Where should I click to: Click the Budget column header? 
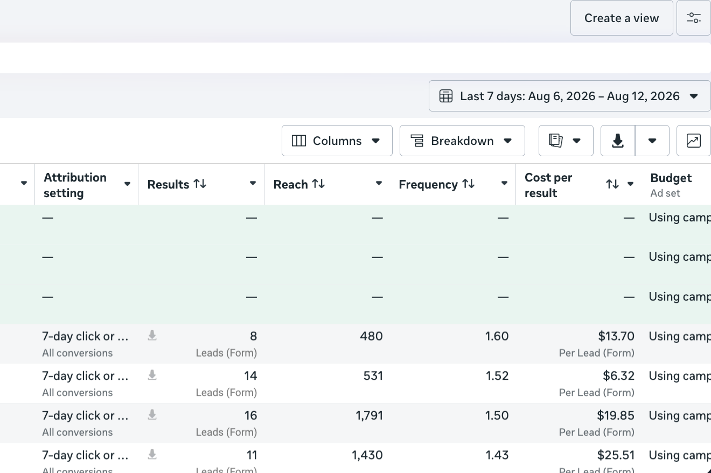[671, 178]
